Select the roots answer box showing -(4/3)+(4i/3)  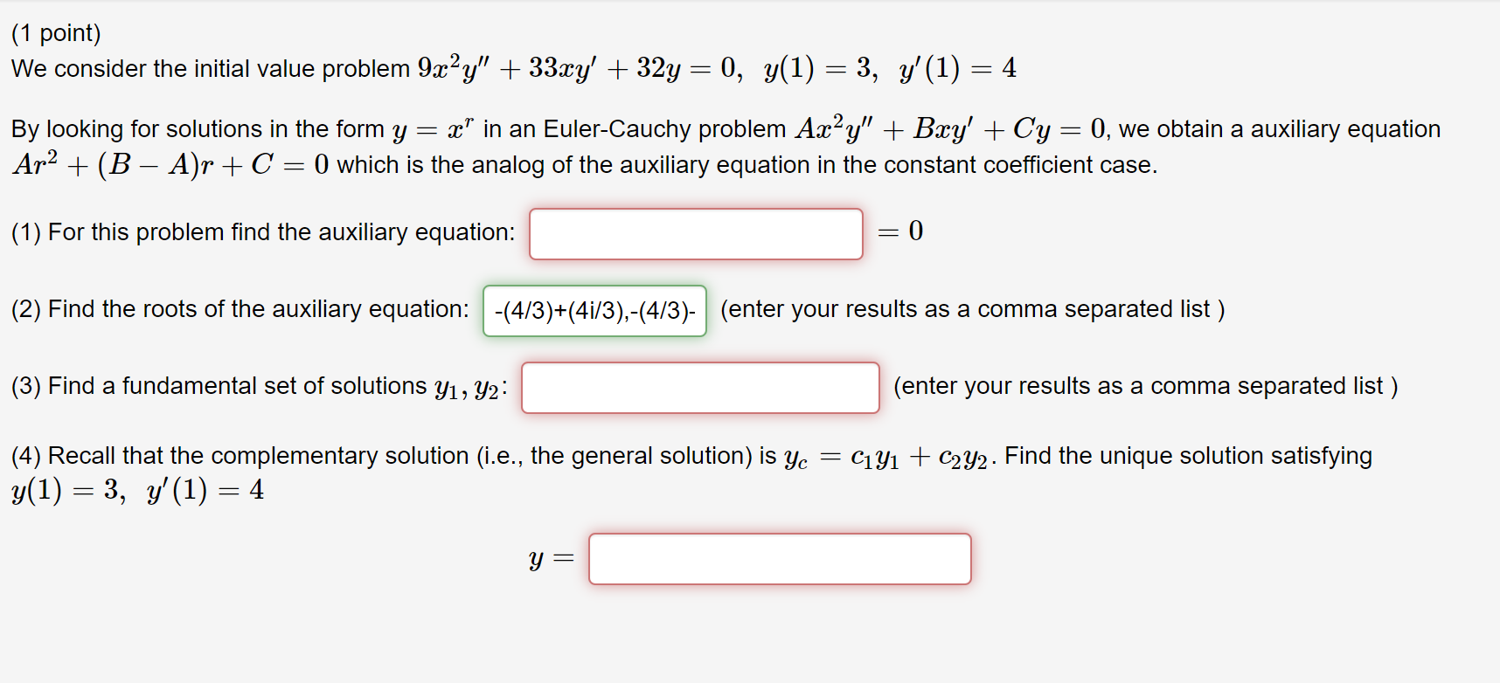coord(594,311)
